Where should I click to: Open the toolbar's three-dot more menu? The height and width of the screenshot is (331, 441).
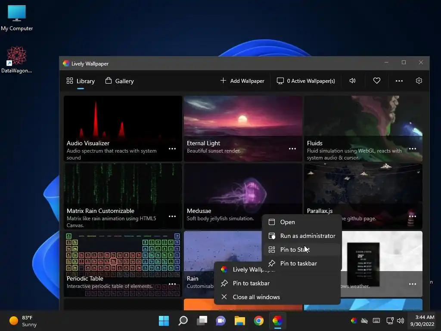399,81
